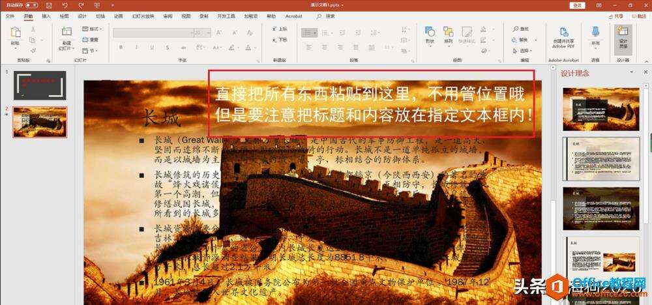Image resolution: width=652 pixels, height=305 pixels.
Task: Open the Replace 替换 dropdown arrow
Action: point(535,40)
